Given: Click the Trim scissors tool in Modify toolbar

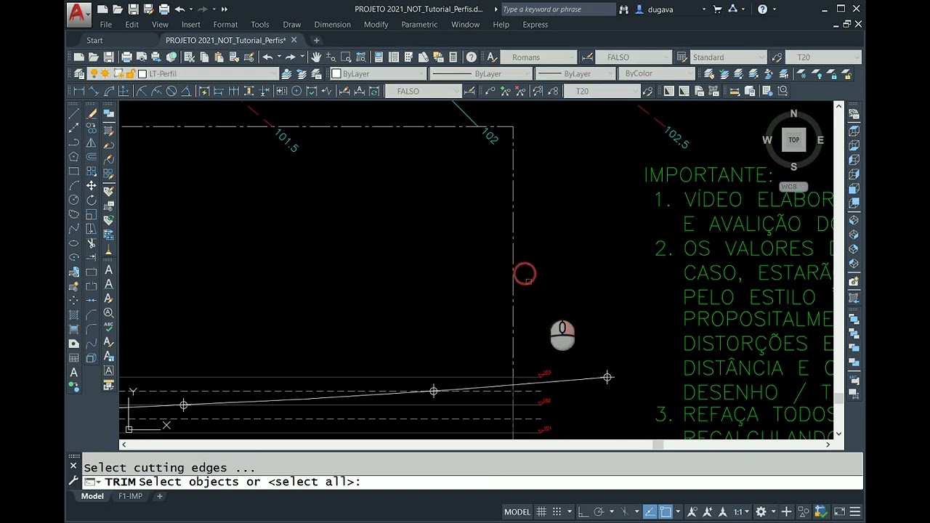Looking at the screenshot, I should click(92, 243).
